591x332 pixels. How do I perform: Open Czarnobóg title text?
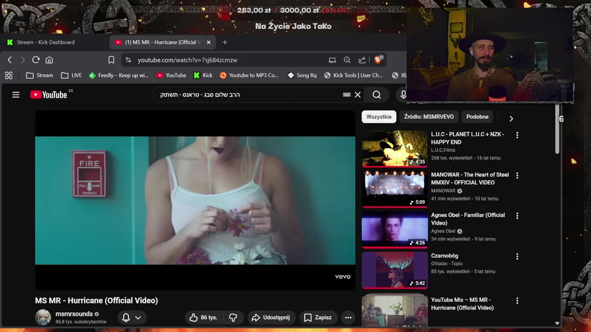445,255
